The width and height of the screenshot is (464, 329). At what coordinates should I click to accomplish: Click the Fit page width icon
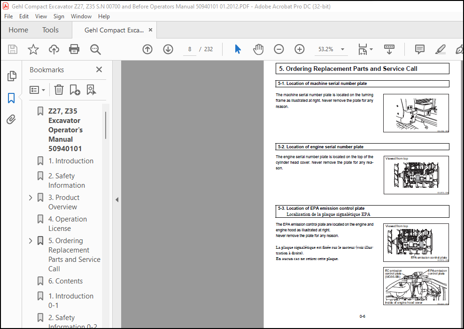(363, 49)
